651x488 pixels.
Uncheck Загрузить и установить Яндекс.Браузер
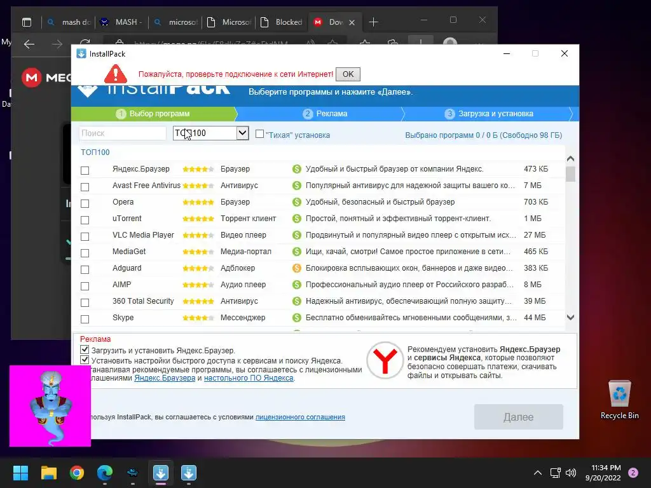tap(85, 349)
